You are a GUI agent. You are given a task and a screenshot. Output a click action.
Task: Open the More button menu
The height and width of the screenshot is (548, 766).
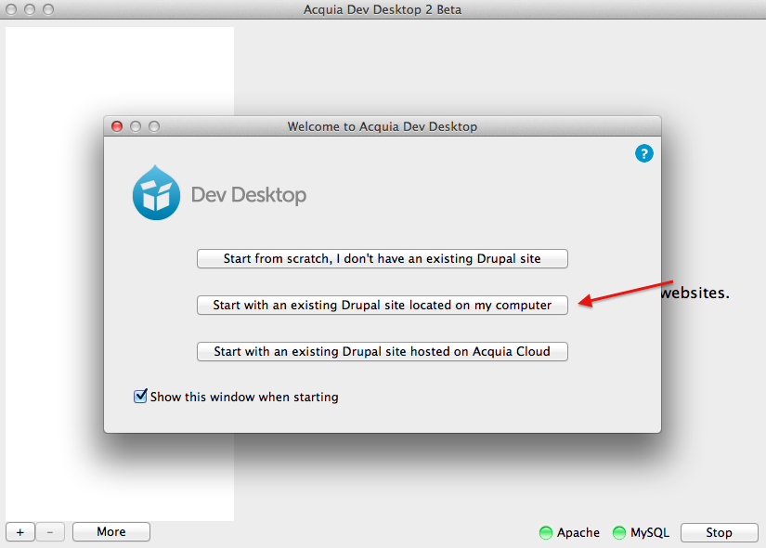tap(111, 532)
